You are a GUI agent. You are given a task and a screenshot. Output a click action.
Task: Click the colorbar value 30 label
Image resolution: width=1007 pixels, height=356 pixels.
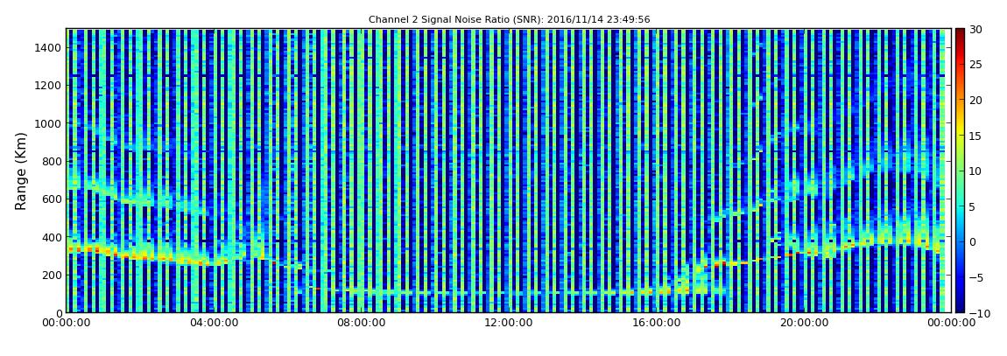coord(976,29)
